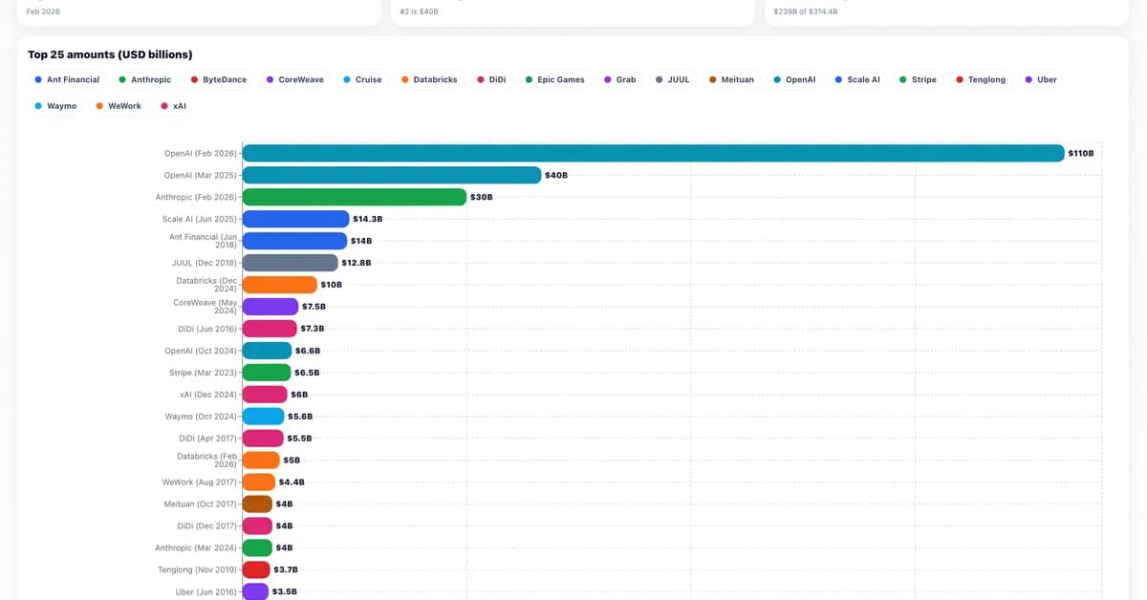Click the Anthropic (Feb 2026) $30B bar
Viewport: 1147px width, 600px height.
tap(355, 197)
